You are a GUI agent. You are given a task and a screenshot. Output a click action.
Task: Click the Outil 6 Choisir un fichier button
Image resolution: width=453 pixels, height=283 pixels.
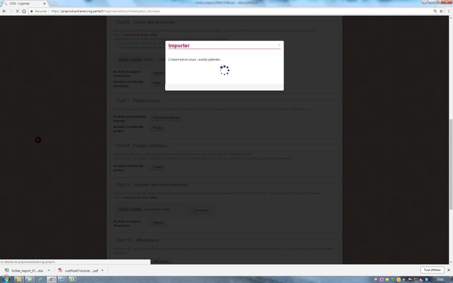click(x=130, y=60)
